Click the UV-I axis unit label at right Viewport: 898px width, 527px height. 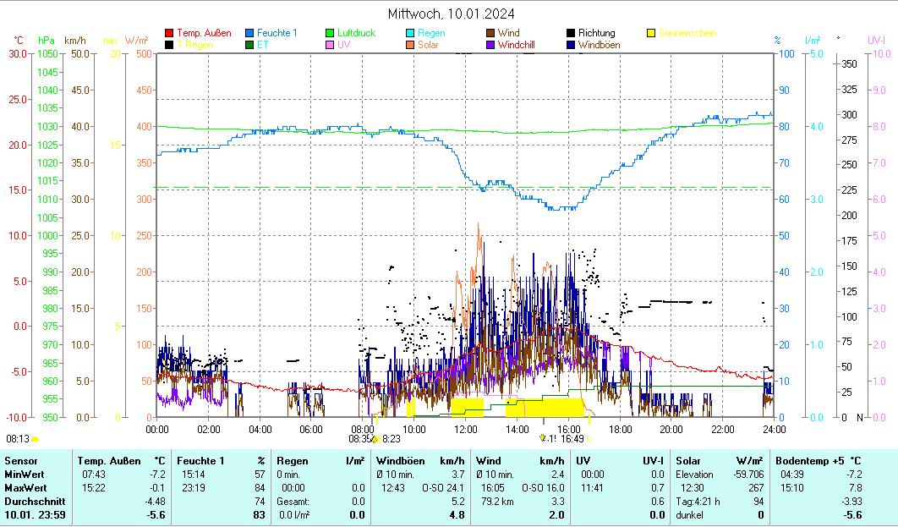tap(875, 40)
